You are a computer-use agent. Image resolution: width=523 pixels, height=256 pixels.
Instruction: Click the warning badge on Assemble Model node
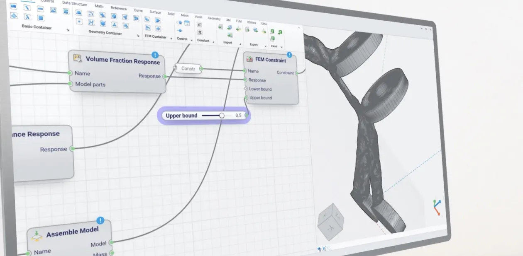[x=100, y=221]
